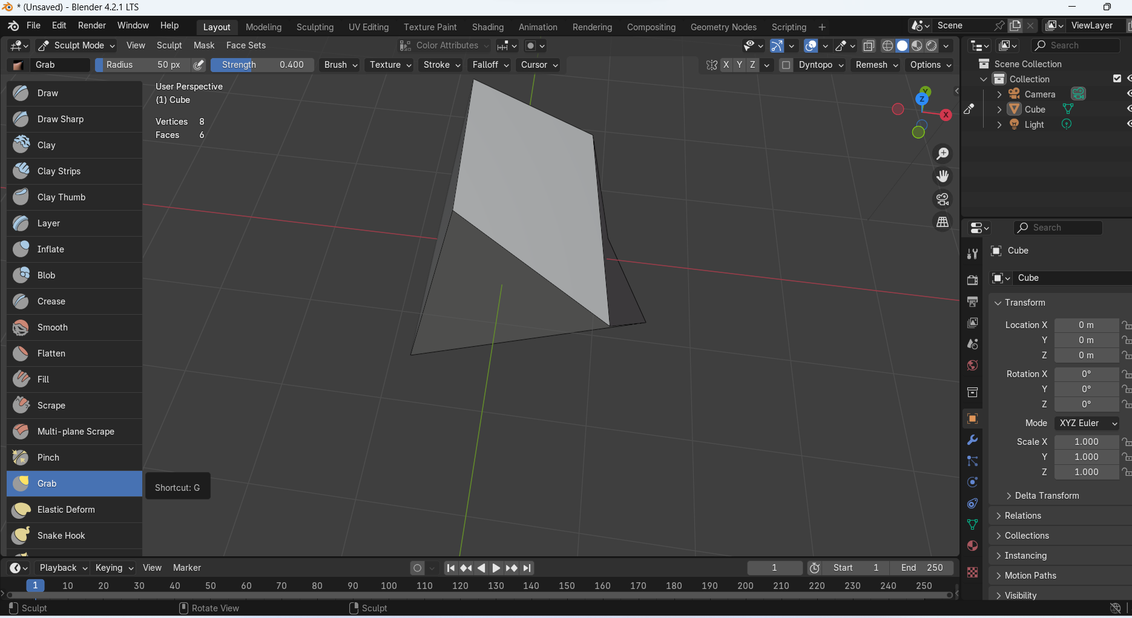1132x618 pixels.
Task: Toggle radius pressure sensitivity pen icon
Action: [x=199, y=65]
